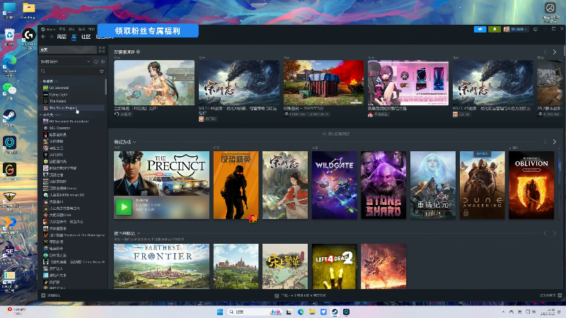
Task: Open the 好友 (Friends) menu in the title bar
Action: [71, 29]
